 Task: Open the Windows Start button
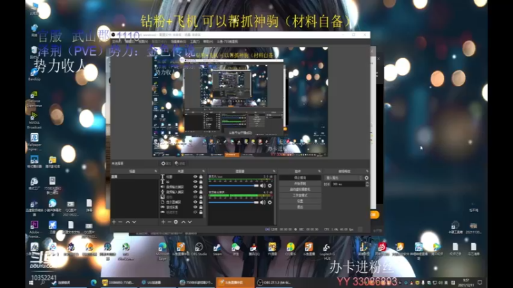[x=31, y=283]
